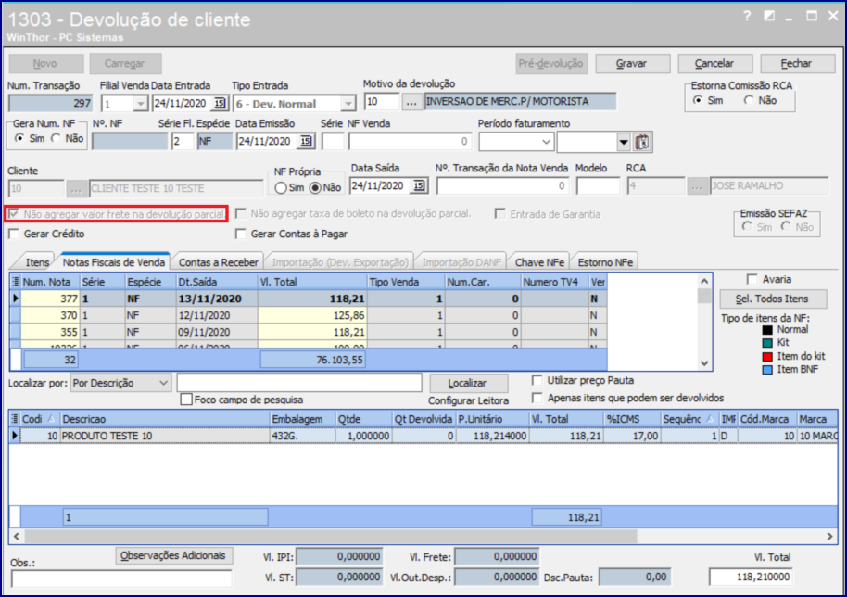Select Sim for Estorna Comissão RCA
This screenshot has width=847, height=597.
coord(699,100)
